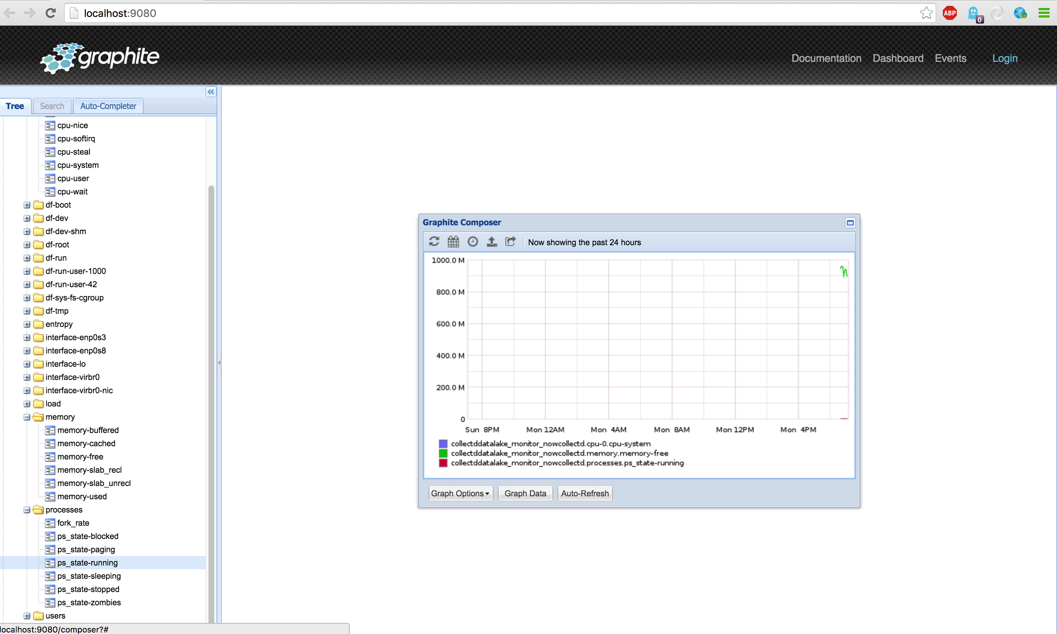Screen dimensions: 1057x634
Task: Select the memory-free metric in tree
Action: click(80, 457)
